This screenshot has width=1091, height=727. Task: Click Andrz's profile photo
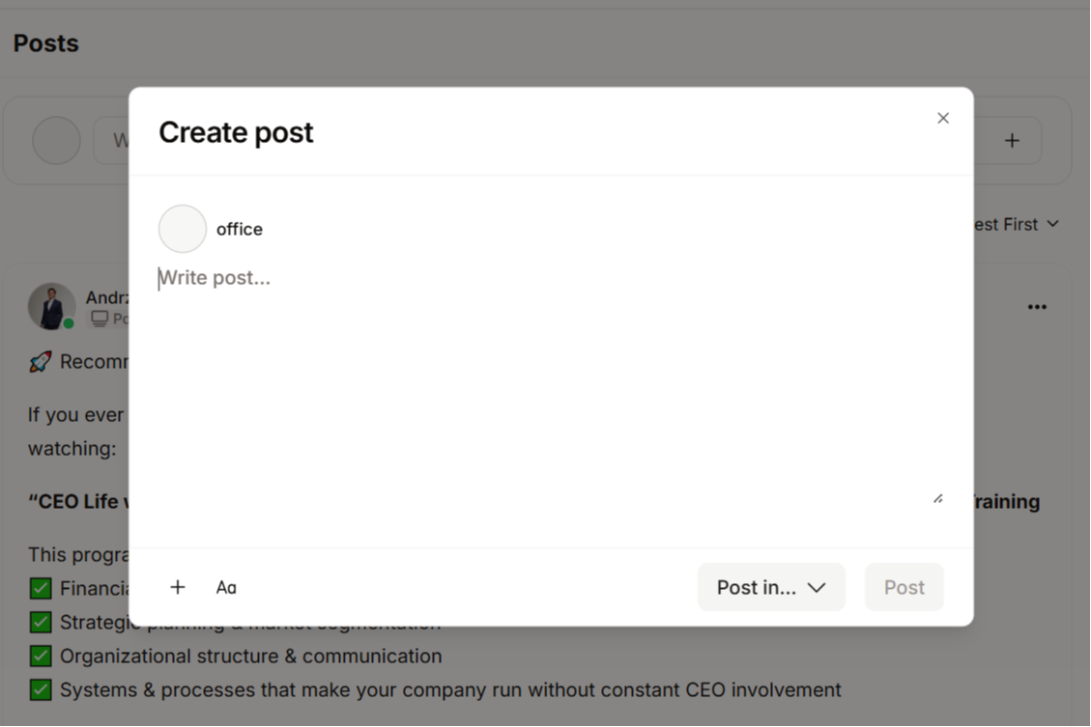[51, 306]
